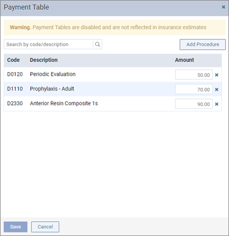Image resolution: width=229 pixels, height=236 pixels.
Task: Click the Payment Tables disabled warning banner
Action: click(x=114, y=28)
